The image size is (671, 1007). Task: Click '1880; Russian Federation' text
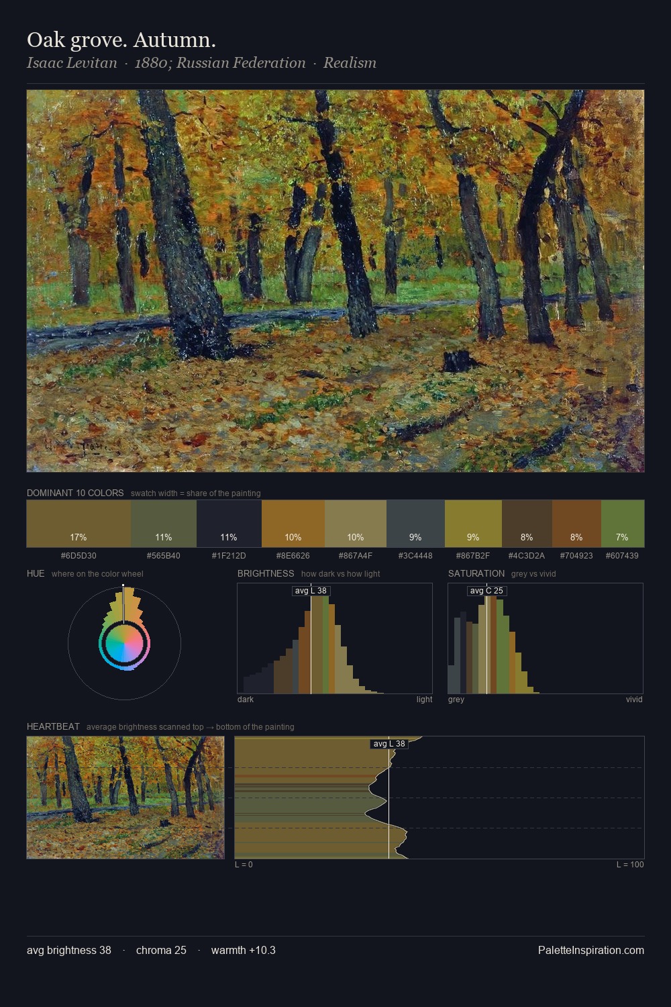pos(220,63)
